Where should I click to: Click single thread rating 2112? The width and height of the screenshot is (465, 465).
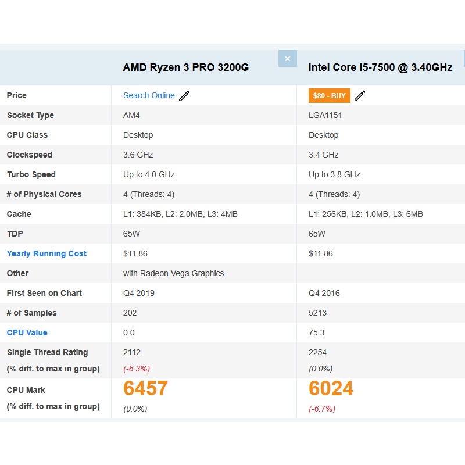tap(132, 352)
